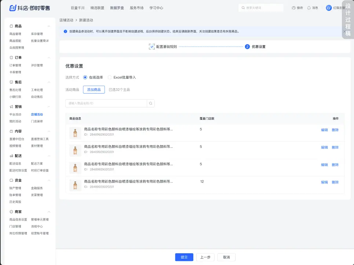Collapse the 内容 sidebar section

[x=49, y=131]
